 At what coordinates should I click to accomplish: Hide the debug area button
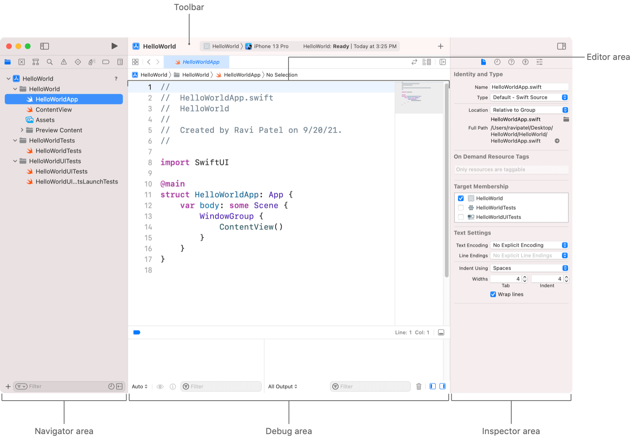pyautogui.click(x=441, y=332)
